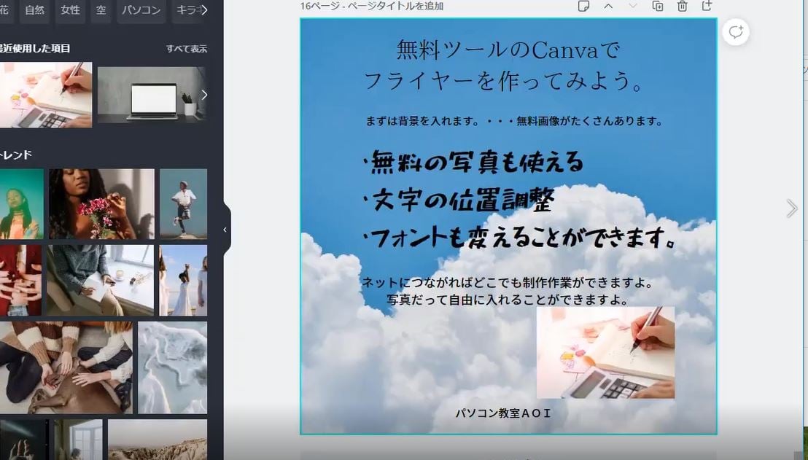
Task: Expand more category chips via the right chevron
Action: pos(205,10)
